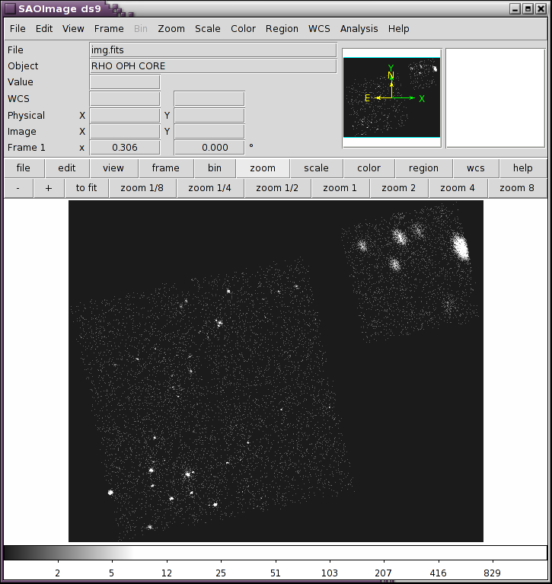Image resolution: width=552 pixels, height=584 pixels.
Task: Click the panner thumbnail image
Action: [391, 97]
